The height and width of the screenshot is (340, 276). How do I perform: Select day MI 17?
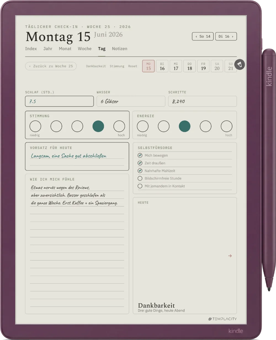tap(176, 66)
